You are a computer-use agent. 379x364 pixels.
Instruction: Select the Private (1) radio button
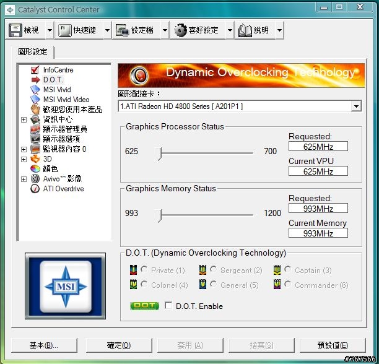[x=144, y=269]
